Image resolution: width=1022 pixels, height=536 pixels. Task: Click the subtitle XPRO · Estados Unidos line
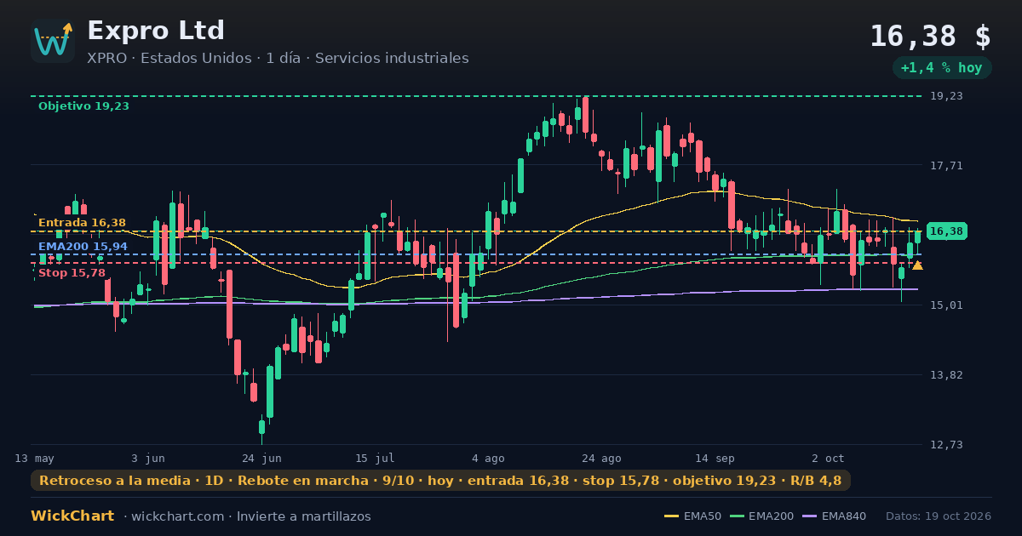[278, 59]
